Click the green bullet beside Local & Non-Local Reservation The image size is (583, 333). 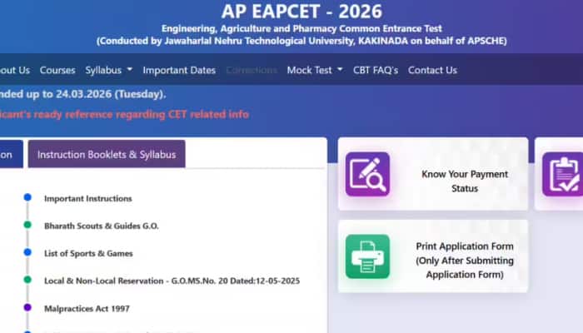(x=27, y=281)
